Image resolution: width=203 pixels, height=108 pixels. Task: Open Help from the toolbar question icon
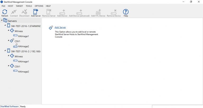click(126, 12)
